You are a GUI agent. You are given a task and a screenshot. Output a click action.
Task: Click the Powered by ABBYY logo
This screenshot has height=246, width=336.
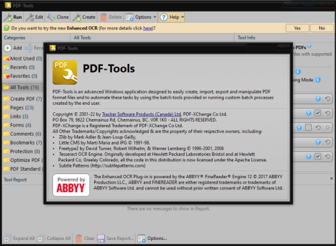(x=71, y=186)
